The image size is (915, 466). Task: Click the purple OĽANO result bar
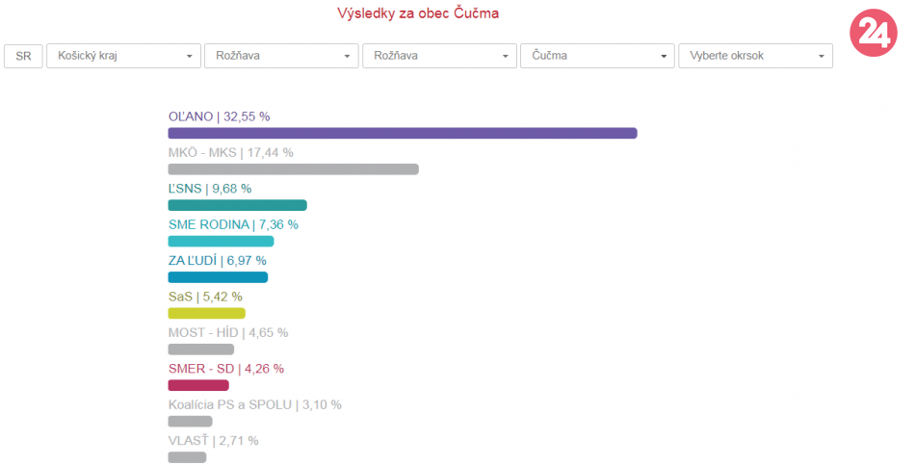coord(402,133)
